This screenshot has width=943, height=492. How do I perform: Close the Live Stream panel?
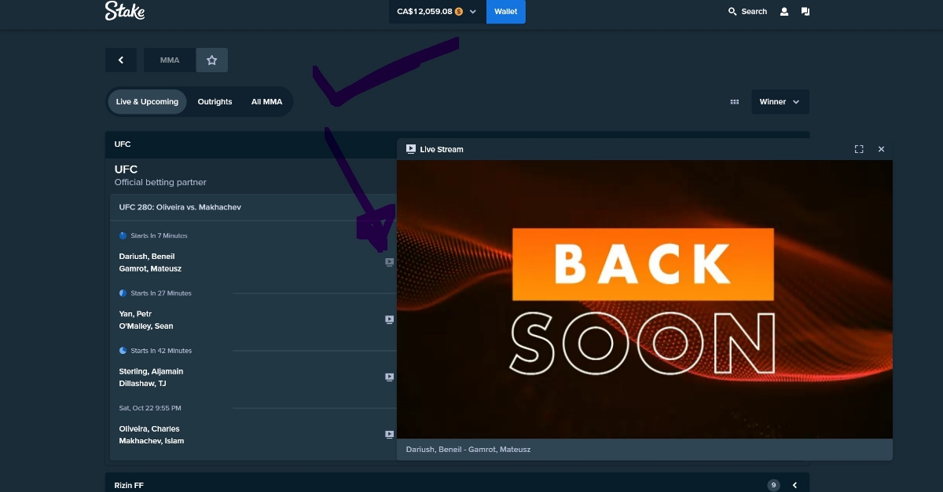pos(881,149)
